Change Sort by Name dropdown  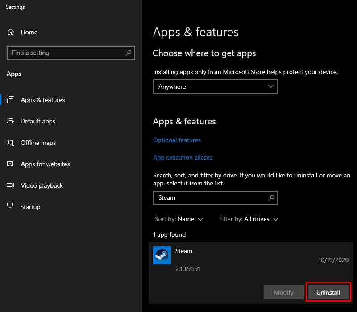tap(179, 219)
